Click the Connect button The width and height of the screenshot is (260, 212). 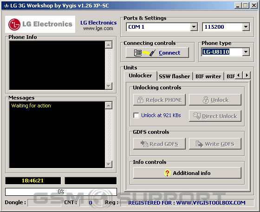click(157, 53)
